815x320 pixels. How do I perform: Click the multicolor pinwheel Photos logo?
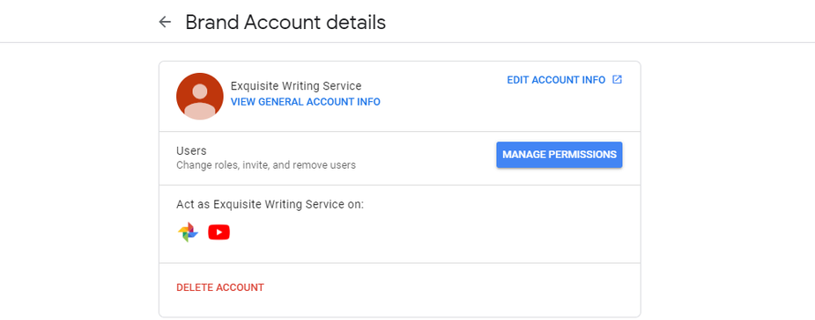188,232
